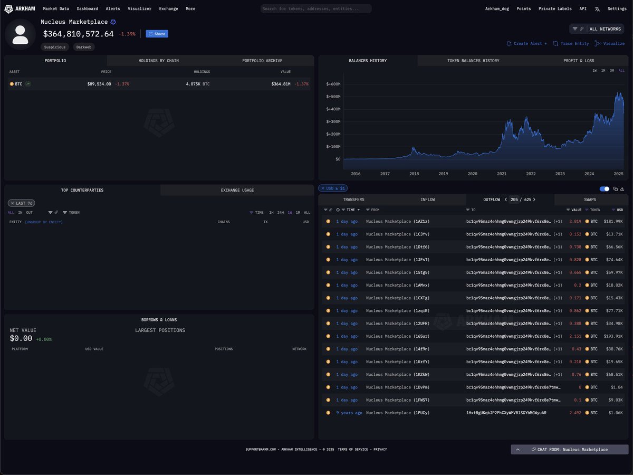This screenshot has height=475, width=633.
Task: Click the copy icon above the transfers table
Action: (x=616, y=188)
